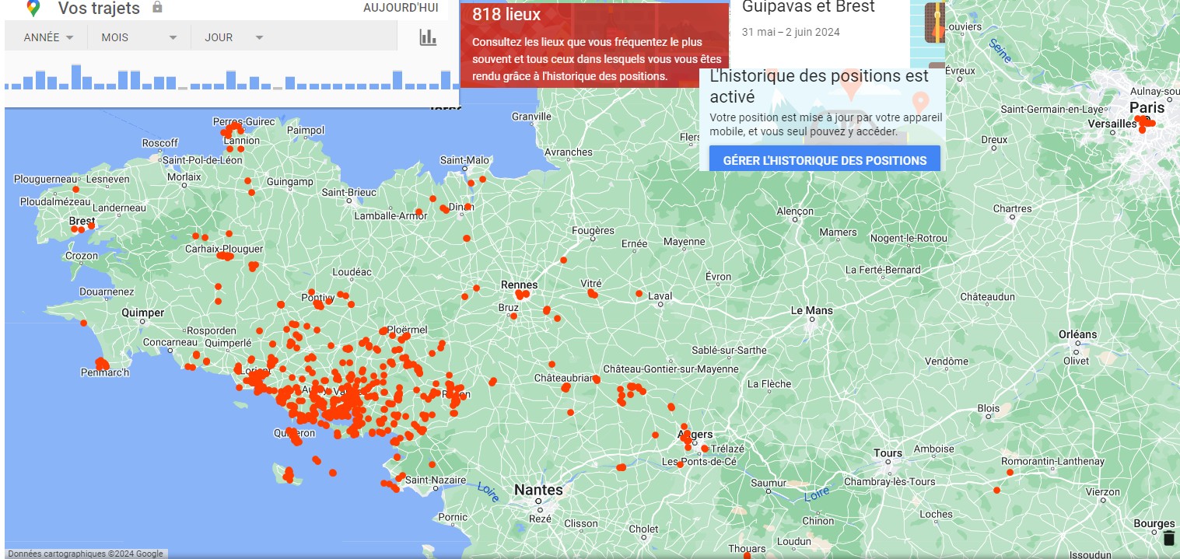Open the JOUR dropdown
The image size is (1180, 559).
click(234, 37)
